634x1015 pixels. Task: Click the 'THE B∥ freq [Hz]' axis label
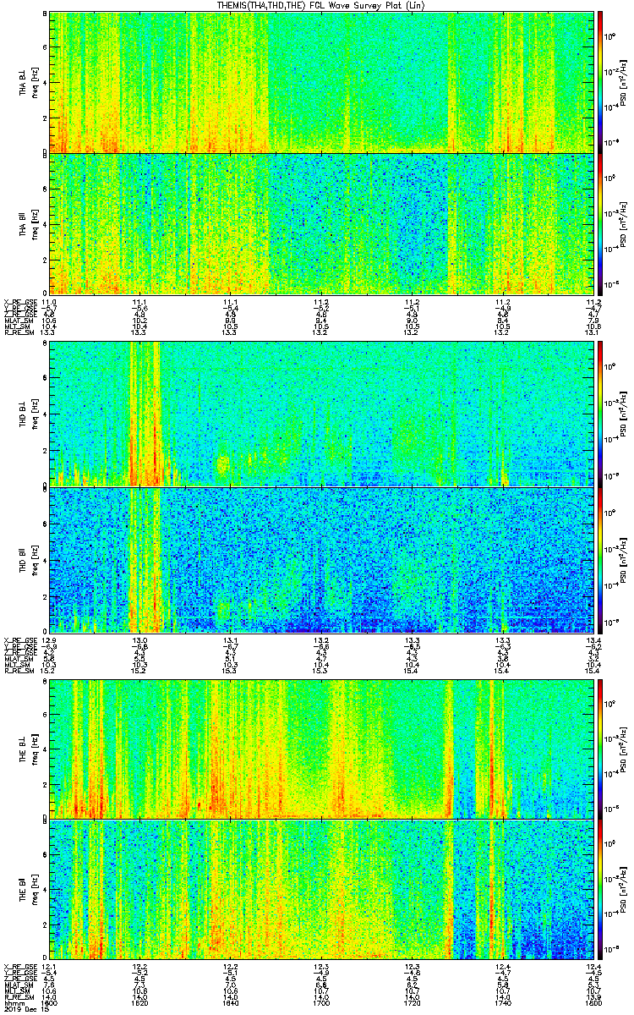tap(28, 892)
